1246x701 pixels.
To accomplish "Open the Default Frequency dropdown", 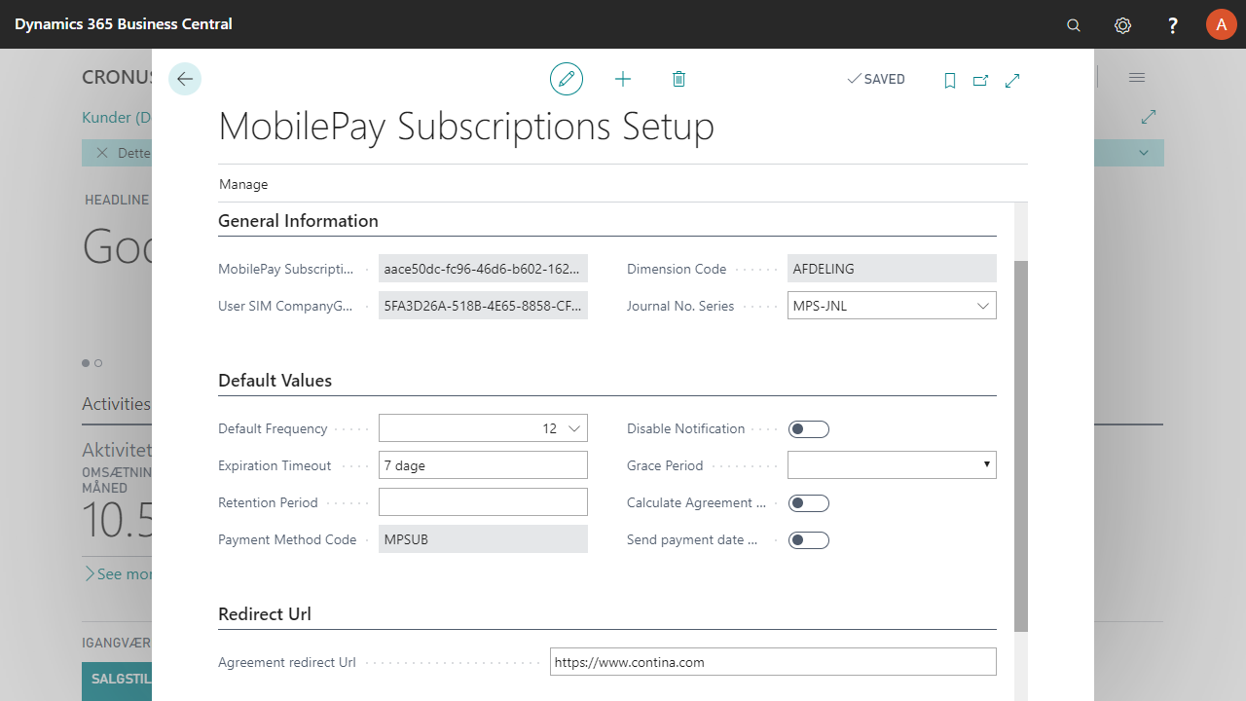I will tap(574, 428).
